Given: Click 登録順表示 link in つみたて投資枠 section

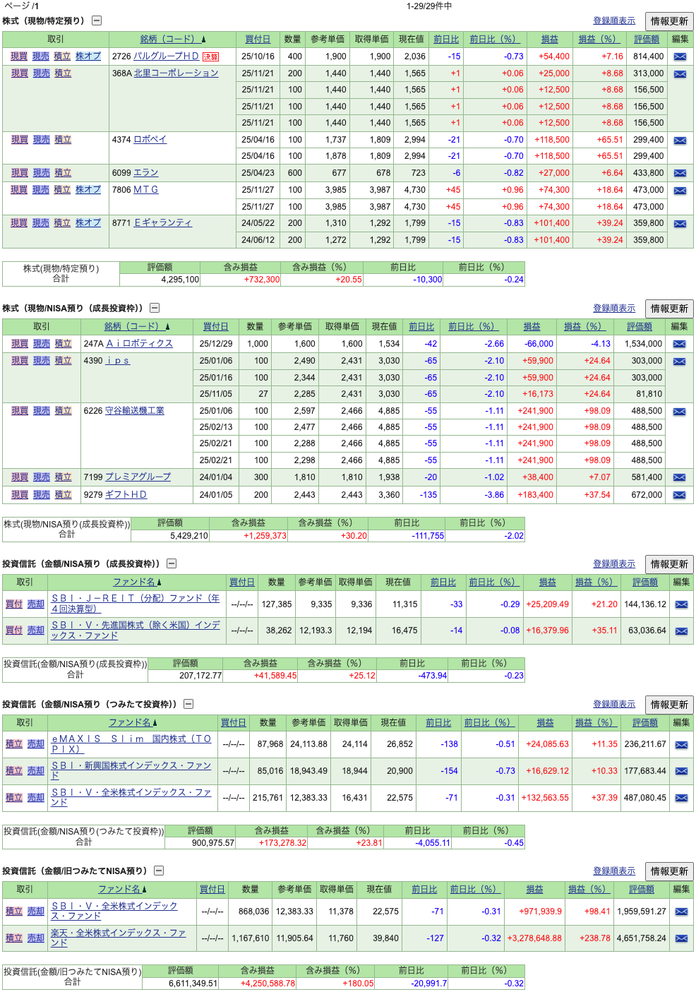Looking at the screenshot, I should (613, 704).
